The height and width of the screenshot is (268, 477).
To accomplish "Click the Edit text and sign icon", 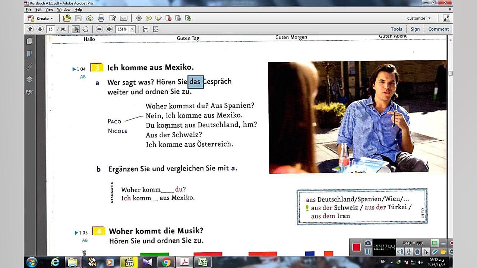I will 113,18.
